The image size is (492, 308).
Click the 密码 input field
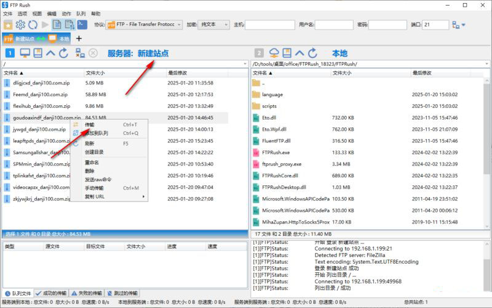tap(387, 25)
